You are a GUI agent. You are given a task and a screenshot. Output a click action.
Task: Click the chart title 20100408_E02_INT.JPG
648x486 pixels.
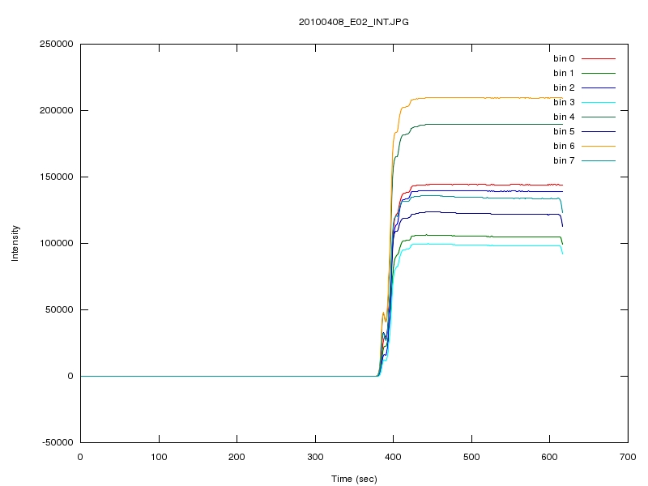point(354,22)
